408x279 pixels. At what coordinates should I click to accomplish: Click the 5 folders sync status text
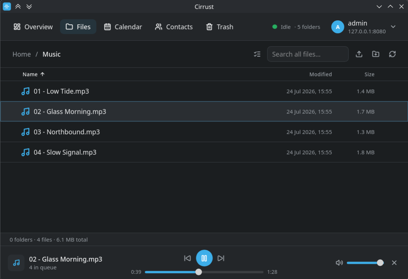coord(309,27)
